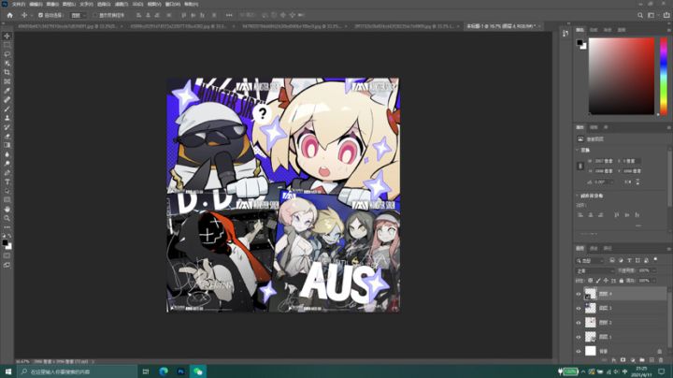673x378 pixels.
Task: Select the Zoom tool
Action: click(7, 218)
